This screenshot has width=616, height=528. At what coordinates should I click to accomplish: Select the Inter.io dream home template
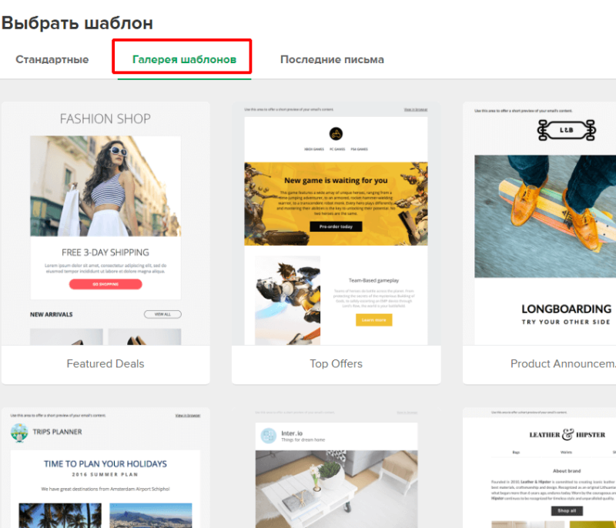pos(336,467)
